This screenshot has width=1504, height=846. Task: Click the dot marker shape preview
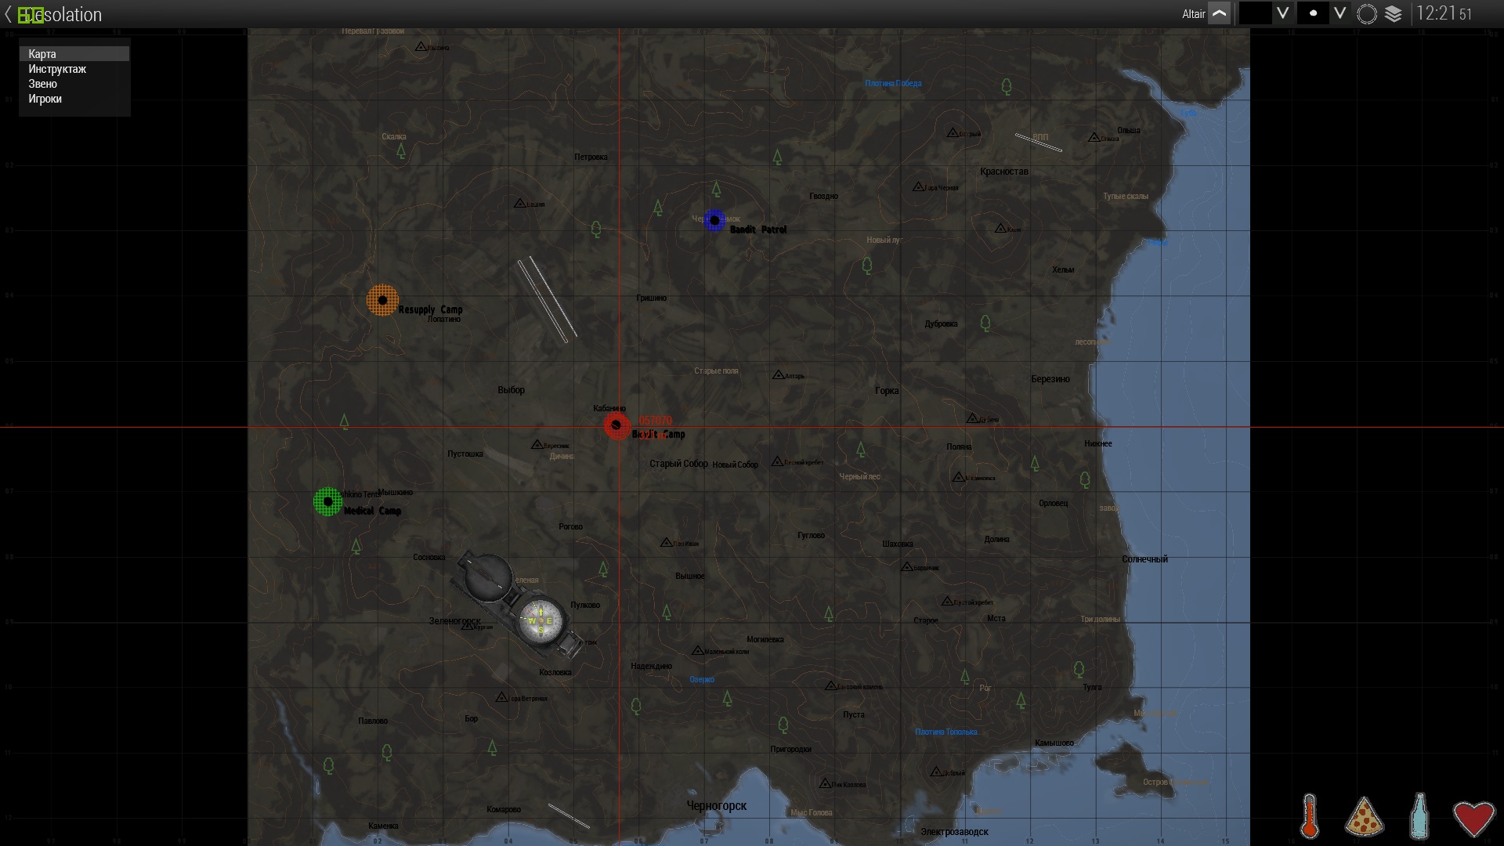pyautogui.click(x=1313, y=13)
